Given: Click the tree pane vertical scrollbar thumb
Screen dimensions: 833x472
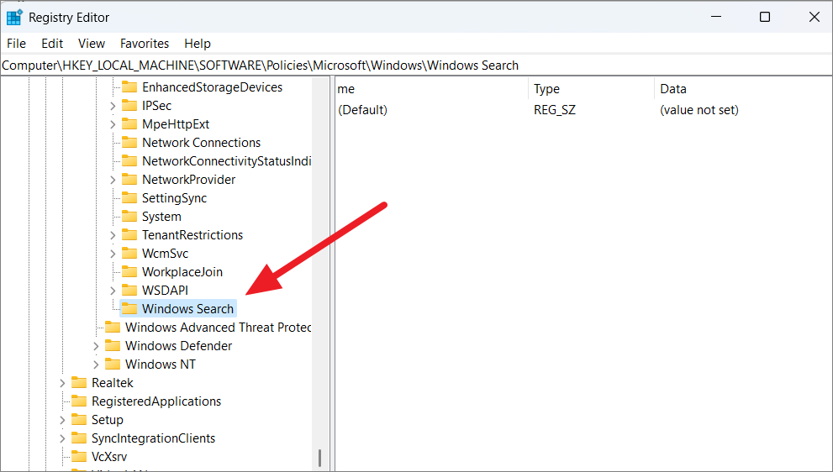Looking at the screenshot, I should coord(319,459).
